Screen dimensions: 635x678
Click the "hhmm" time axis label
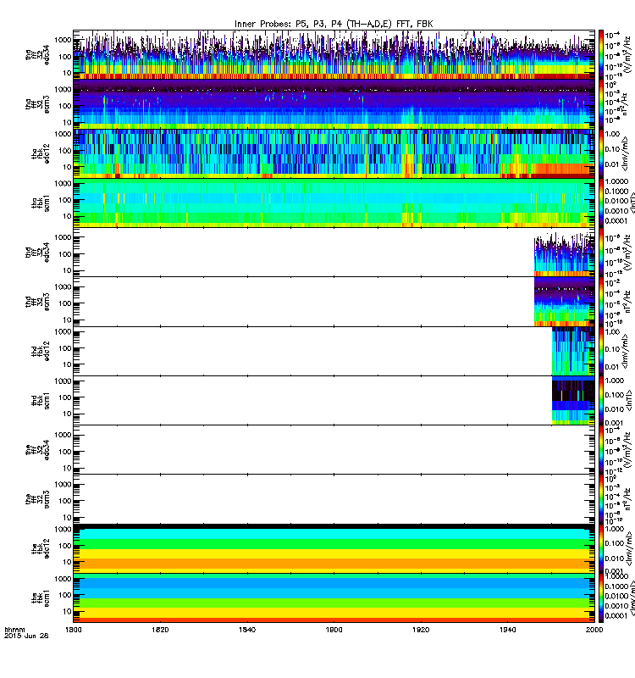pyautogui.click(x=14, y=630)
